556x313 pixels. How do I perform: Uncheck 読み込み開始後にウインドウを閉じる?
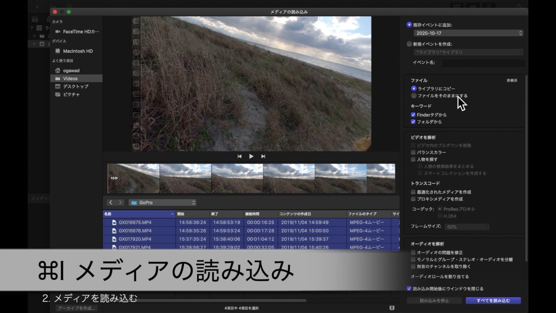(x=409, y=289)
